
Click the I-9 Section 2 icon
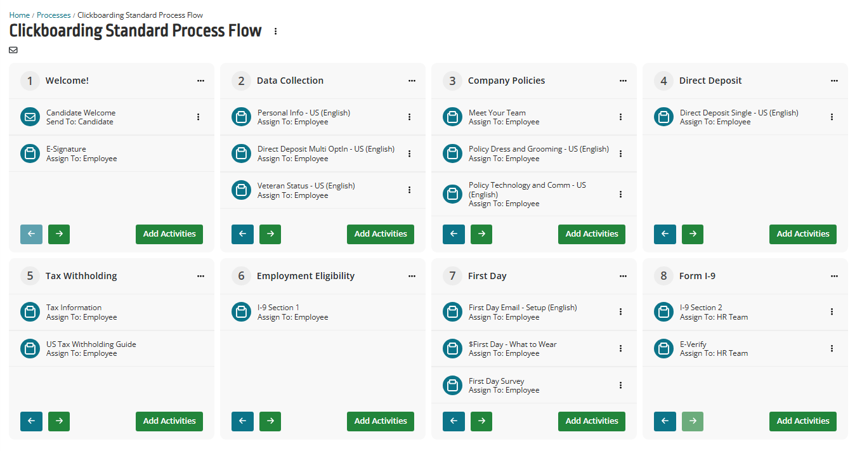(663, 312)
